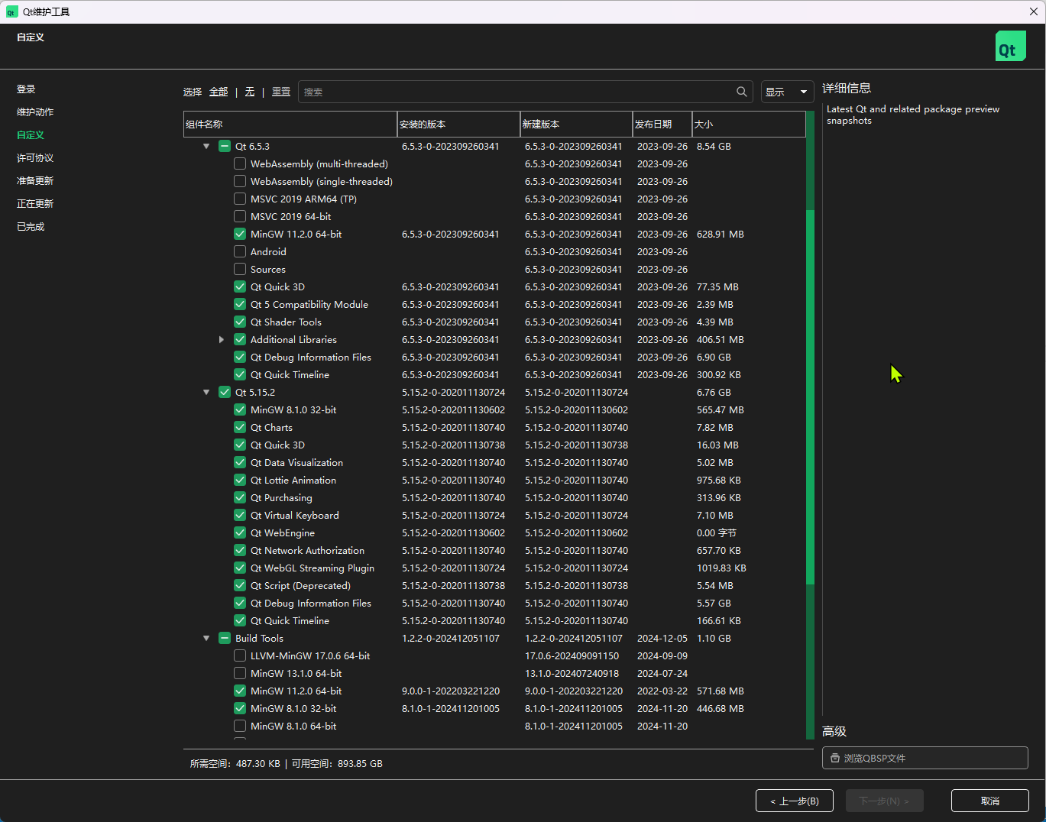Click the Qt logo in header
The height and width of the screenshot is (822, 1046).
1010,46
